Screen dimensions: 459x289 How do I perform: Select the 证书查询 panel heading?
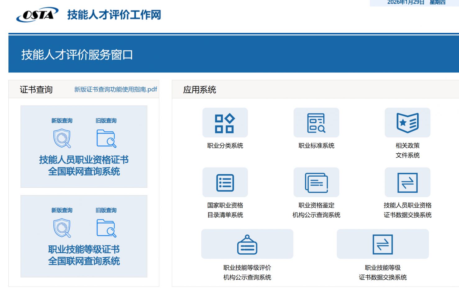[36, 90]
